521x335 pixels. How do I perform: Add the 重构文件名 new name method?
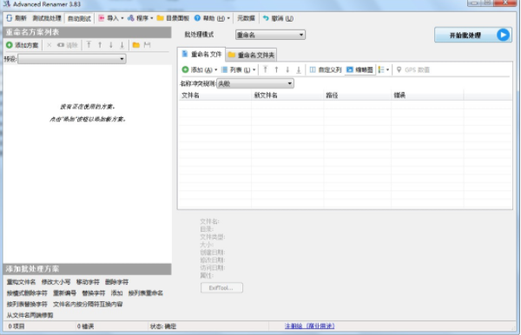(x=21, y=282)
